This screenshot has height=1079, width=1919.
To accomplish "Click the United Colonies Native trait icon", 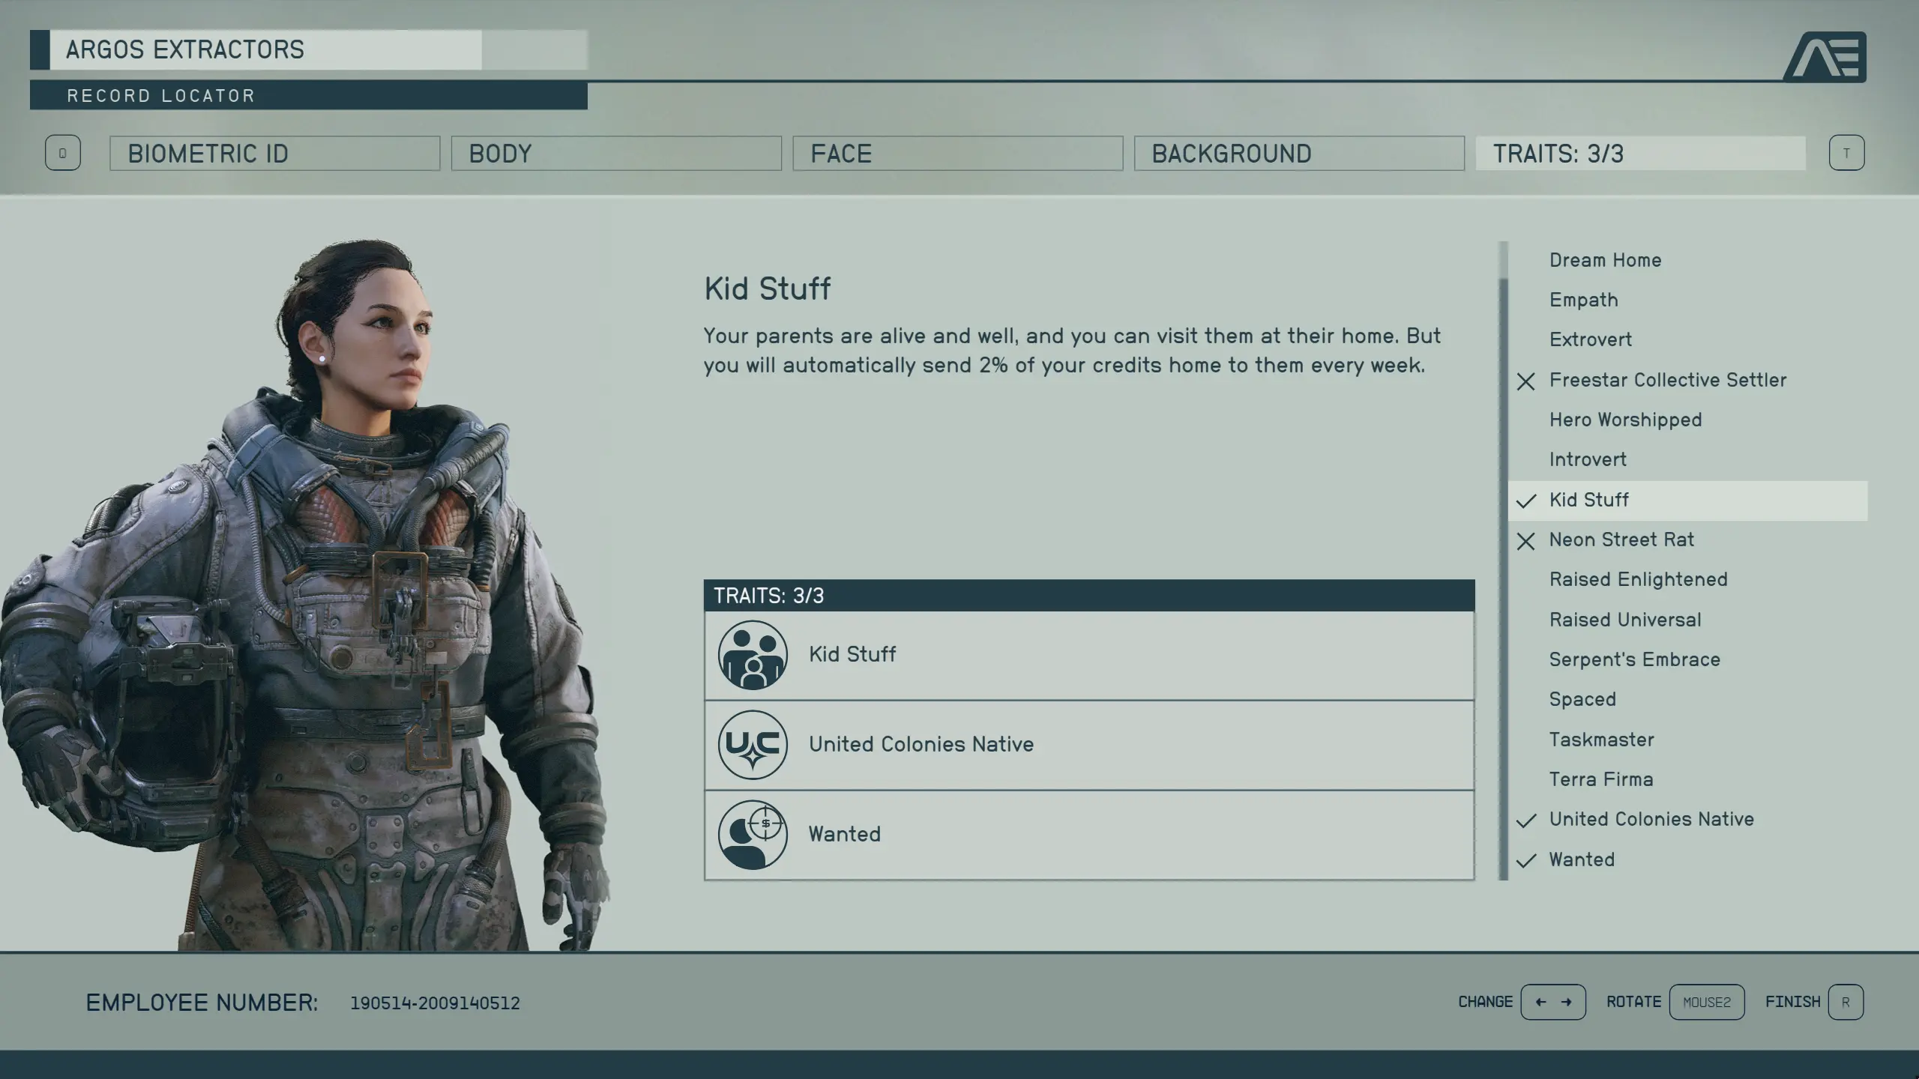I will (x=753, y=744).
